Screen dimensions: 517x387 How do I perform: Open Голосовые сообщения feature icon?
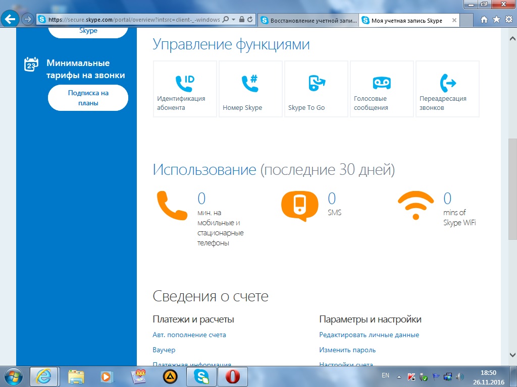[x=381, y=82]
